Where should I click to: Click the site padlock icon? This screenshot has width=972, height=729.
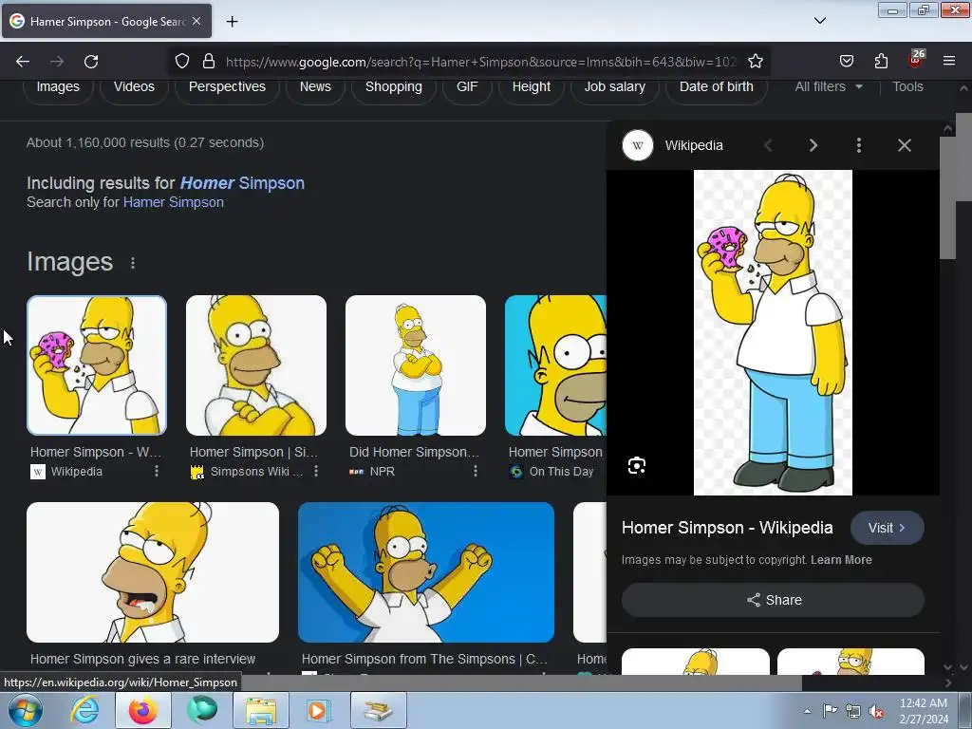pos(209,62)
